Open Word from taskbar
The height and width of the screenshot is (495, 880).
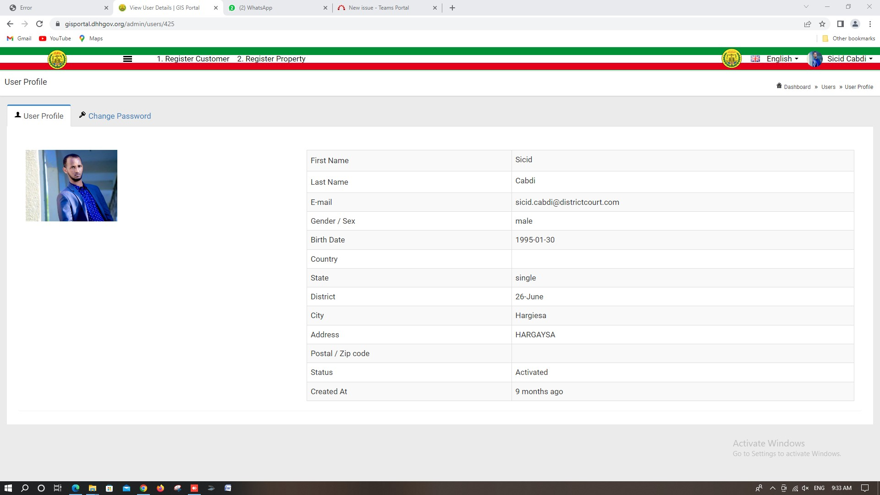point(228,488)
